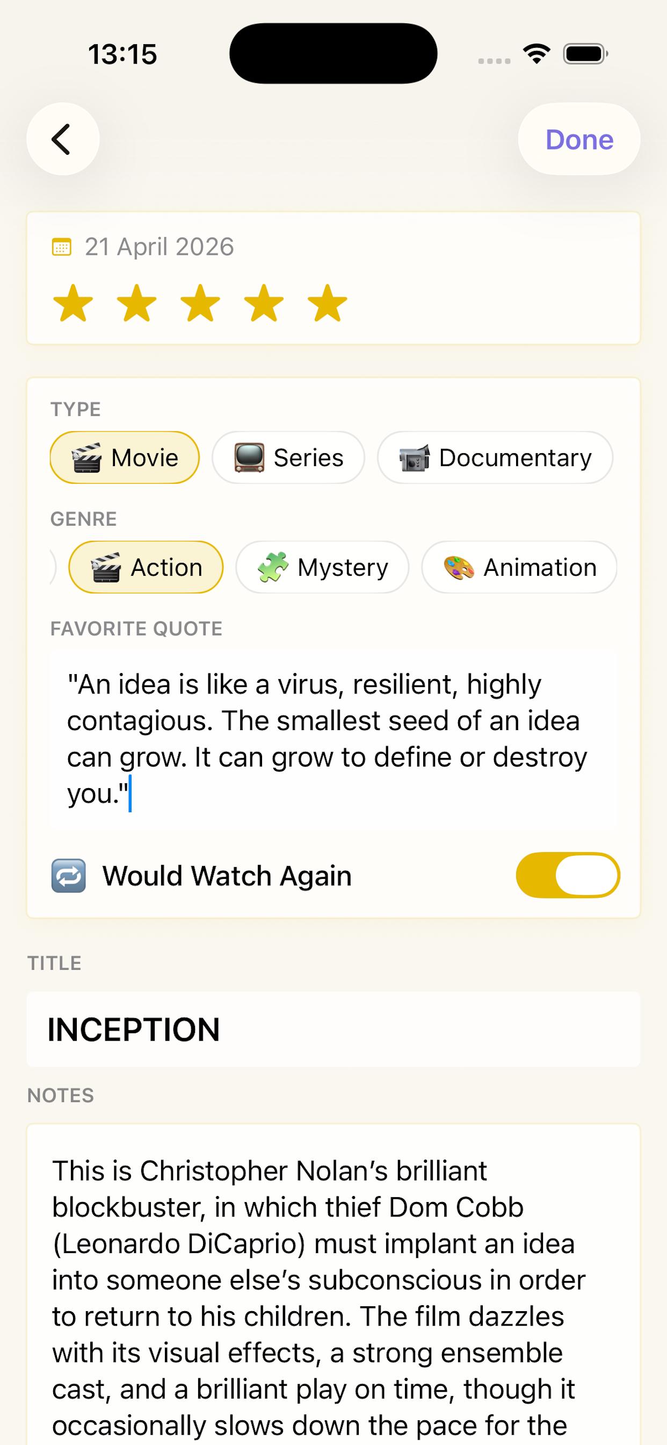The image size is (667, 1445).
Task: Select the Series type chip
Action: [288, 457]
